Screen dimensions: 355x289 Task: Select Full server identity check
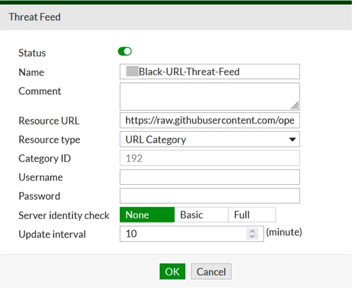click(252, 215)
